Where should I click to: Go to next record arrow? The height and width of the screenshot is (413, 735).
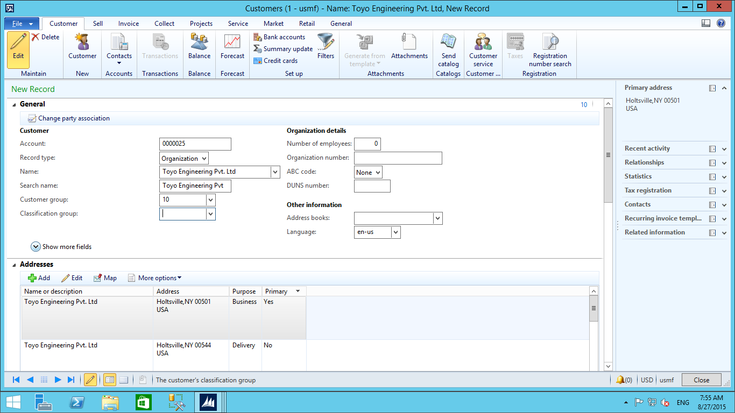pyautogui.click(x=58, y=380)
